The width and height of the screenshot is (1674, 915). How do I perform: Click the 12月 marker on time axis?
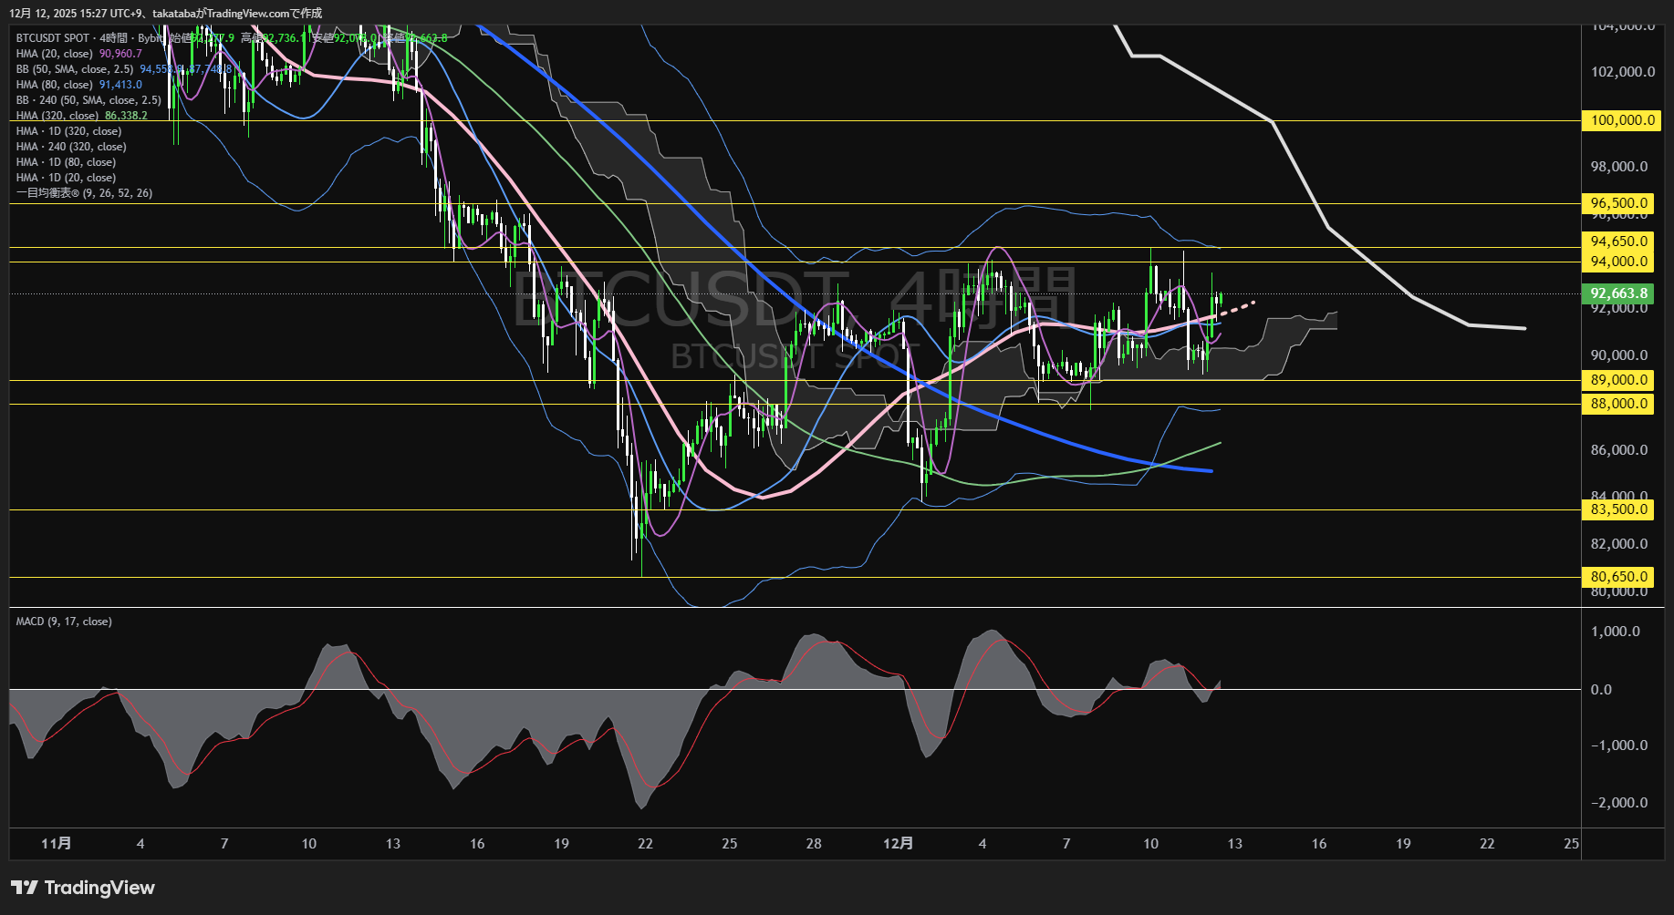coord(898,844)
